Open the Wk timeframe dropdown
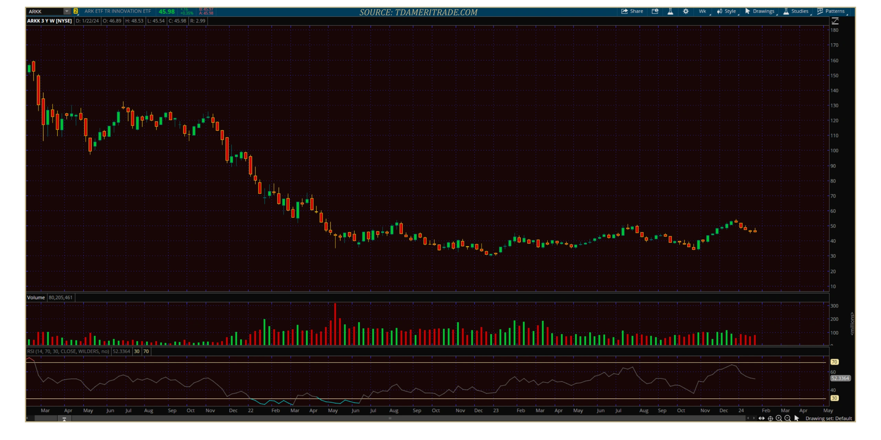This screenshot has width=881, height=440. pyautogui.click(x=702, y=11)
